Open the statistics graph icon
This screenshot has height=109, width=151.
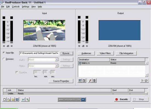(x=23, y=99)
